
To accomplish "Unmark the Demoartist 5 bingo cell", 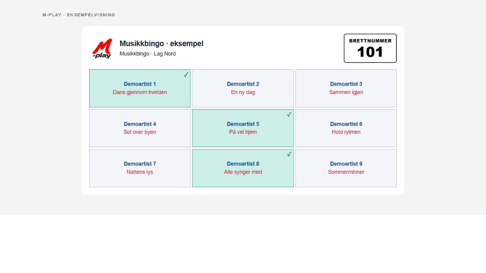I will coord(243,128).
